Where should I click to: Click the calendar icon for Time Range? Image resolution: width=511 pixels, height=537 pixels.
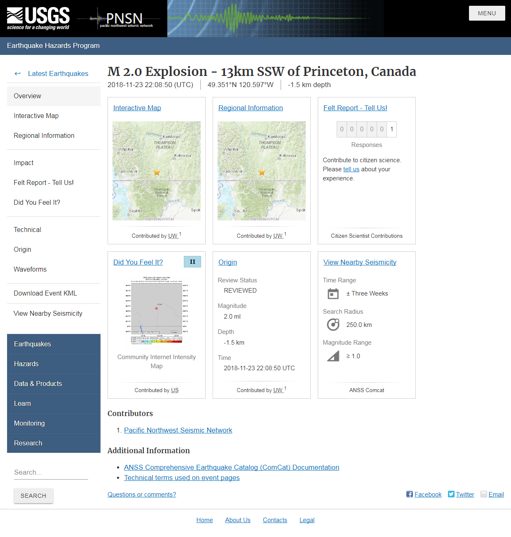click(333, 293)
